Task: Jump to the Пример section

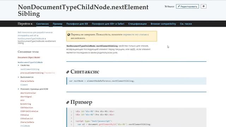Action: [58, 24]
